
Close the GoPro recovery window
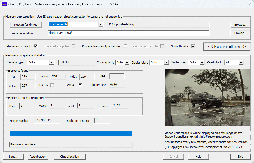249,4
